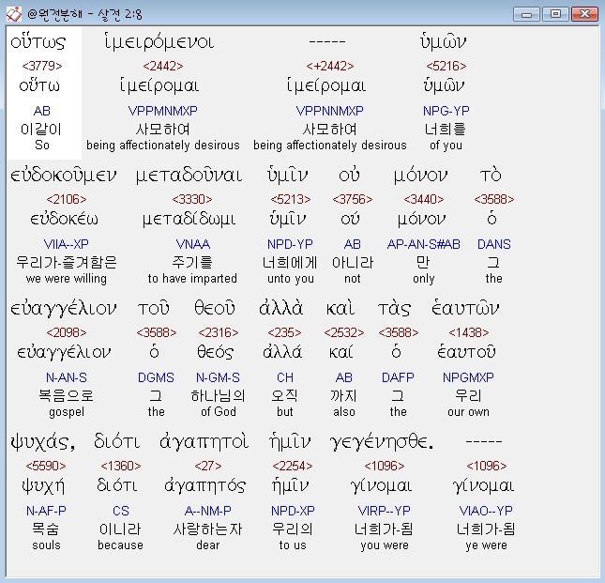This screenshot has height=583, width=605.
Task: Minimize the 원전분해 window
Action: 526,14
